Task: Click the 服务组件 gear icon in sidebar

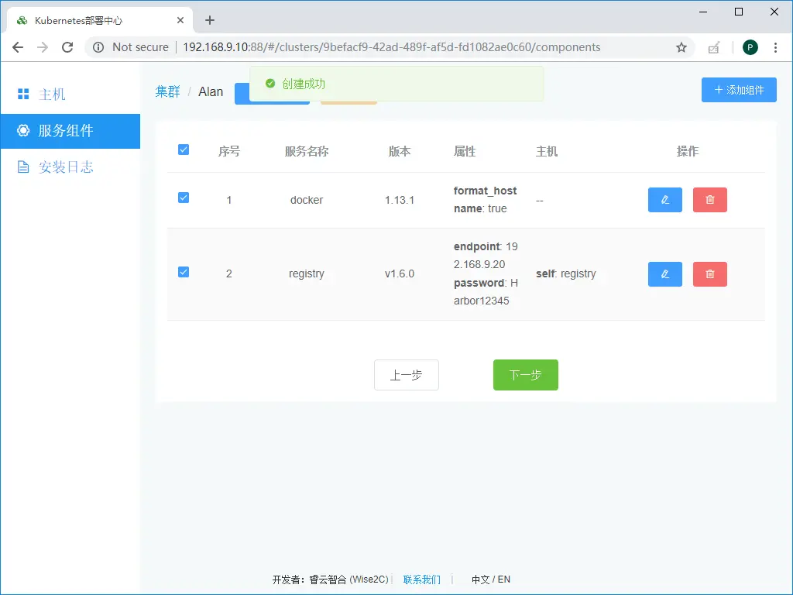Action: point(23,130)
